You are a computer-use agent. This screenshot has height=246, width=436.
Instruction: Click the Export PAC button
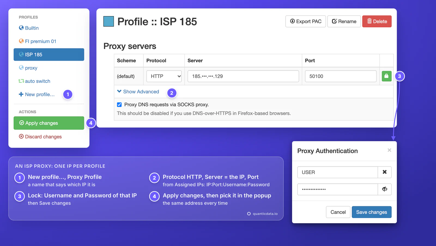coord(305,22)
